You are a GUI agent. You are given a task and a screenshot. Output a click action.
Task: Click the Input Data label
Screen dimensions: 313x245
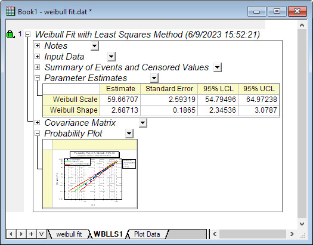point(64,57)
